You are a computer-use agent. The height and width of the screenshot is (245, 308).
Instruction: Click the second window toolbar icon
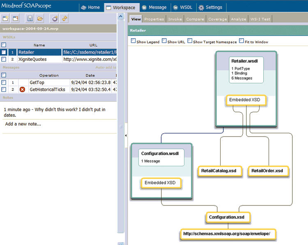[x=15, y=18]
